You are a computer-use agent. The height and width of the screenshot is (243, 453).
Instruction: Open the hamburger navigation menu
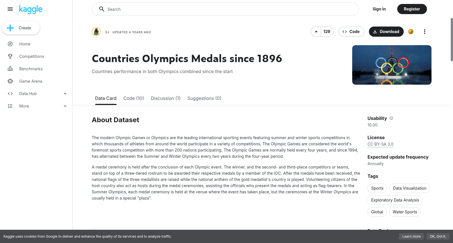[10, 9]
